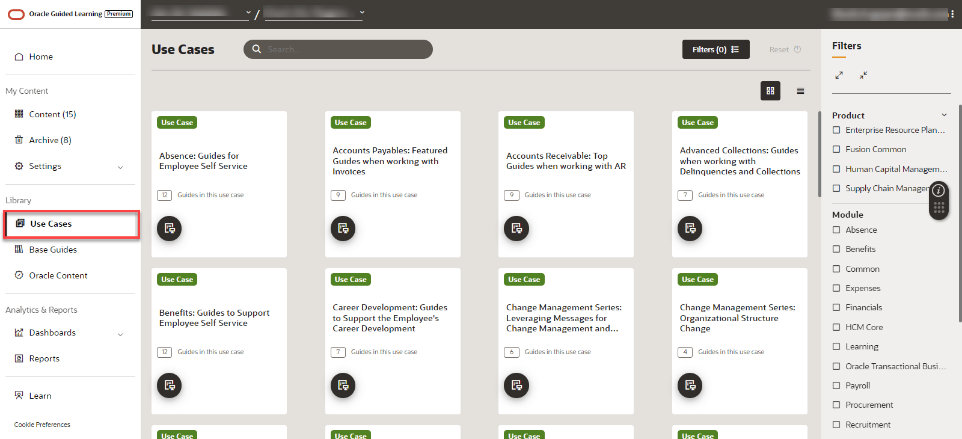Switch to list view
The width and height of the screenshot is (962, 439).
click(x=800, y=91)
